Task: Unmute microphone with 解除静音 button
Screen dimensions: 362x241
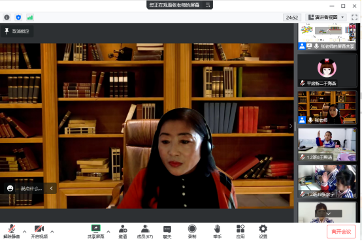Action: [12, 232]
